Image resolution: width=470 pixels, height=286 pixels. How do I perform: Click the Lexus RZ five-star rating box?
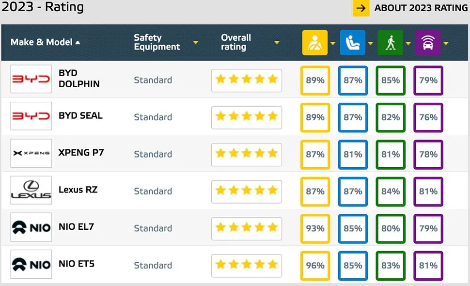[247, 191]
